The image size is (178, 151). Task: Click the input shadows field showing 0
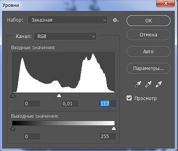click(x=32, y=103)
